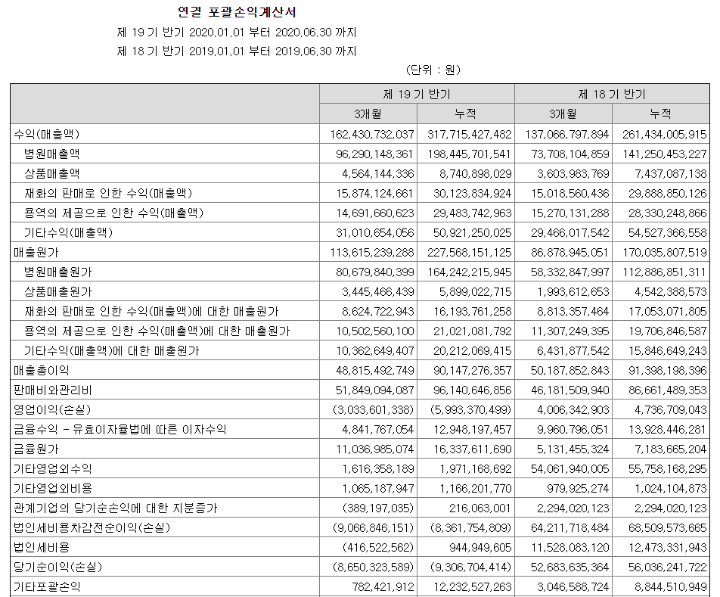Click the 판매비와관리비 row label
This screenshot has width=720, height=597.
(53, 390)
